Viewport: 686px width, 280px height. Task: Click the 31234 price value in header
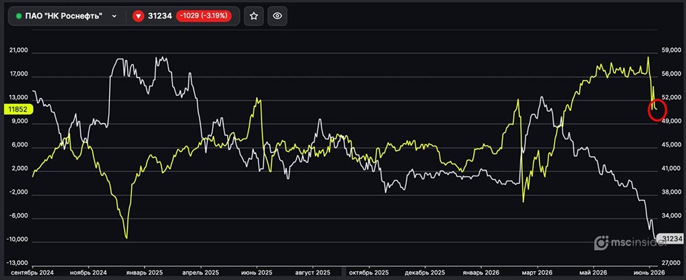pos(160,16)
